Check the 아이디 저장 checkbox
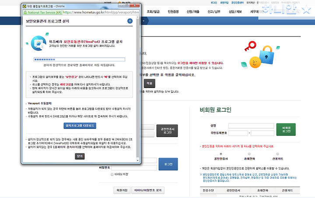Screen dimensions: 315x198 112,174
